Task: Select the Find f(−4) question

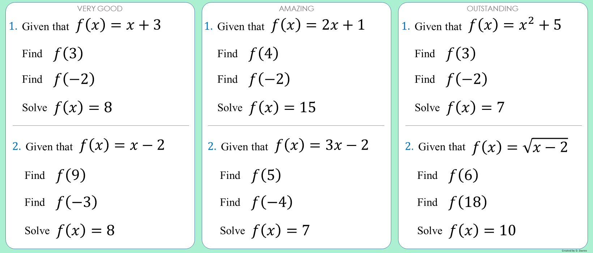Action: point(256,202)
